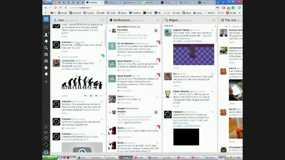The height and width of the screenshot is (160, 285).
Task: Open the search icon below compose button
Action: coord(46,27)
